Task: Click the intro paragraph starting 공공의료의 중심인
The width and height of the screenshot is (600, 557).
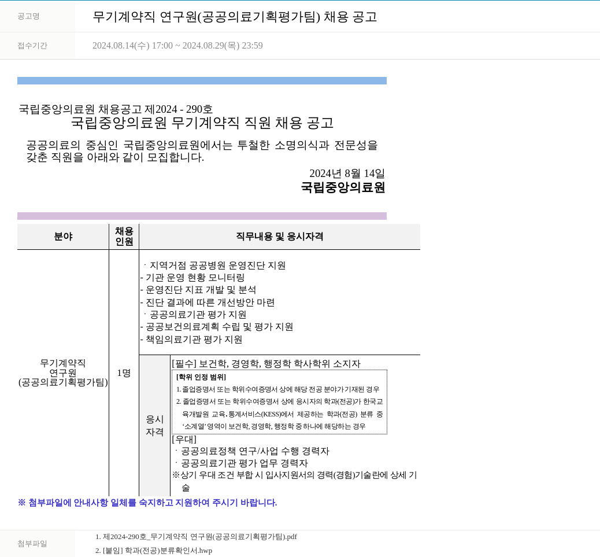Action: [202, 151]
